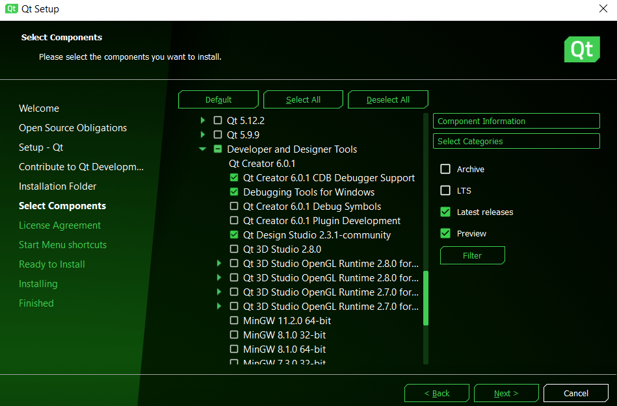Proceed with the Next button

pyautogui.click(x=506, y=393)
